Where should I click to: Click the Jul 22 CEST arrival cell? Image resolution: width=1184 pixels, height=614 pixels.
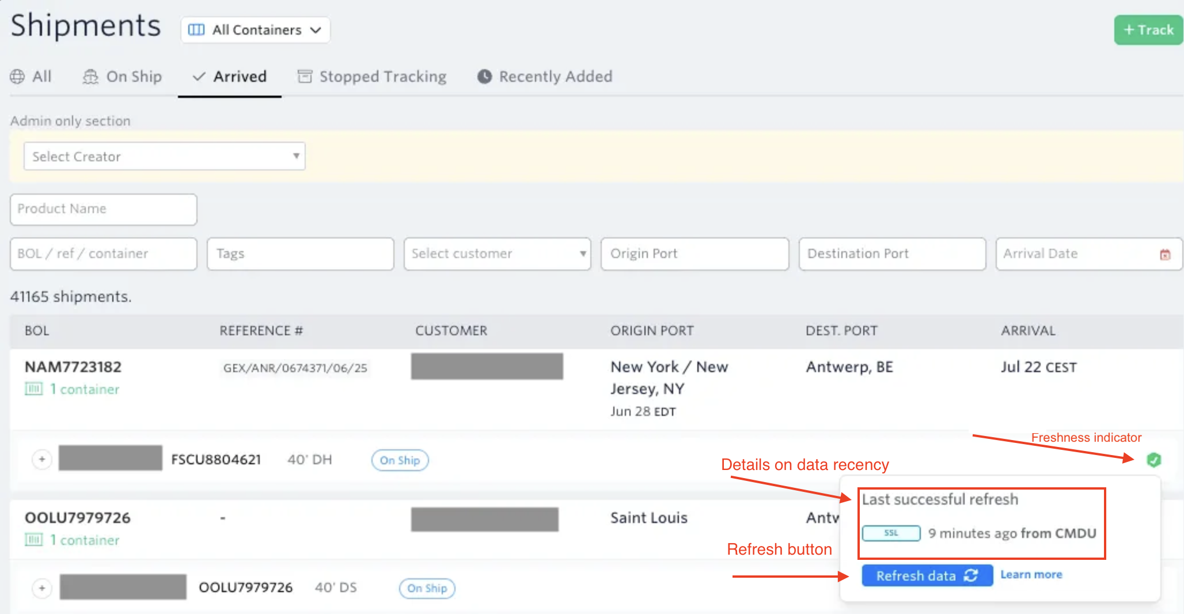point(1039,367)
